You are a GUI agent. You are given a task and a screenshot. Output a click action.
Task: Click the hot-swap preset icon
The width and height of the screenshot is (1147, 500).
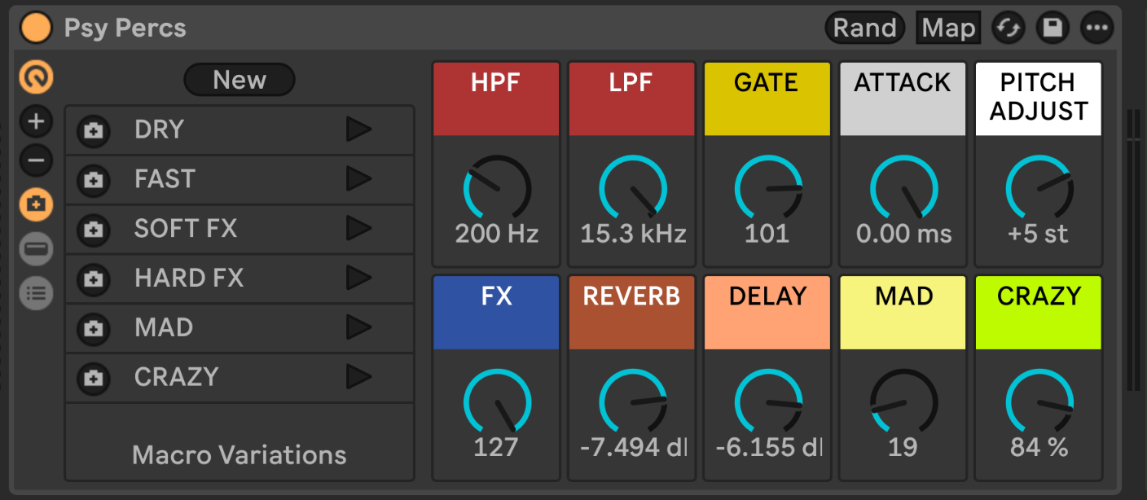[1008, 28]
